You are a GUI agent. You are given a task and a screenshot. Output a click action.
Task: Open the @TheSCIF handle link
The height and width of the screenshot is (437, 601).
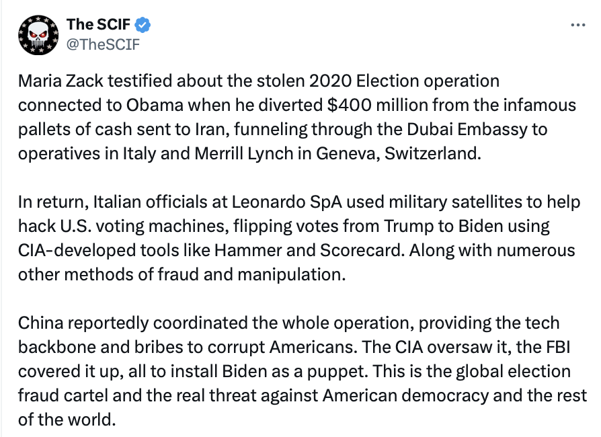point(103,44)
